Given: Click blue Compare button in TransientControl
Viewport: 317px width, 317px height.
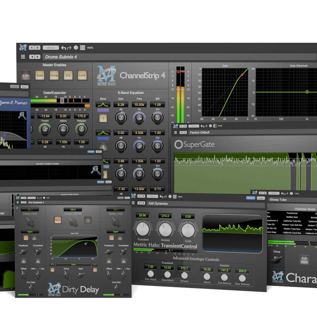Looking at the screenshot, I should pyautogui.click(x=251, y=198).
